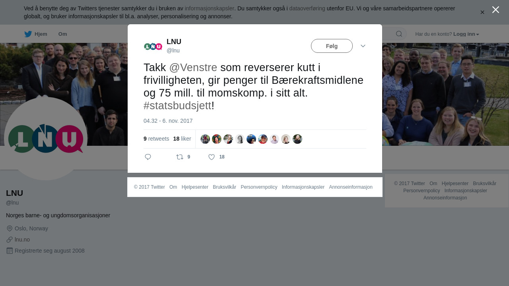Open the @Venstre mention link
This screenshot has height=286, width=509.
[193, 68]
